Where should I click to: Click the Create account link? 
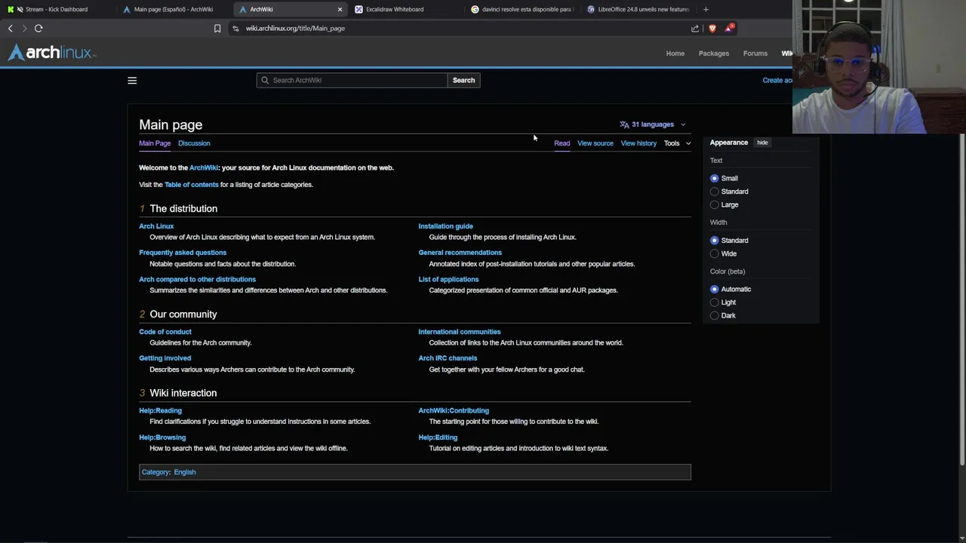(x=777, y=80)
